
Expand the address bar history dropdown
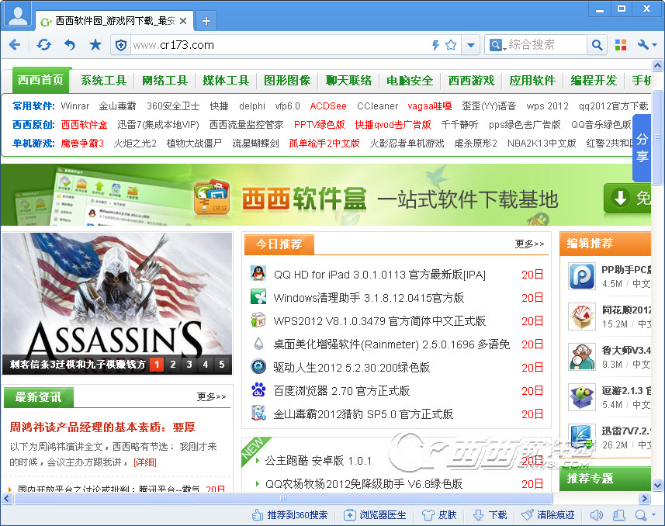tap(471, 45)
